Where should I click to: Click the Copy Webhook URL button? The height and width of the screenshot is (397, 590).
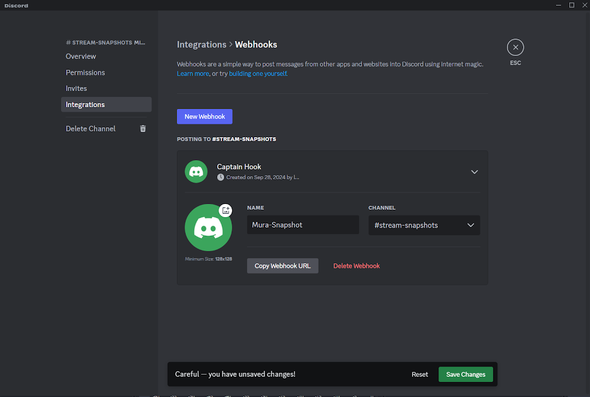(282, 266)
